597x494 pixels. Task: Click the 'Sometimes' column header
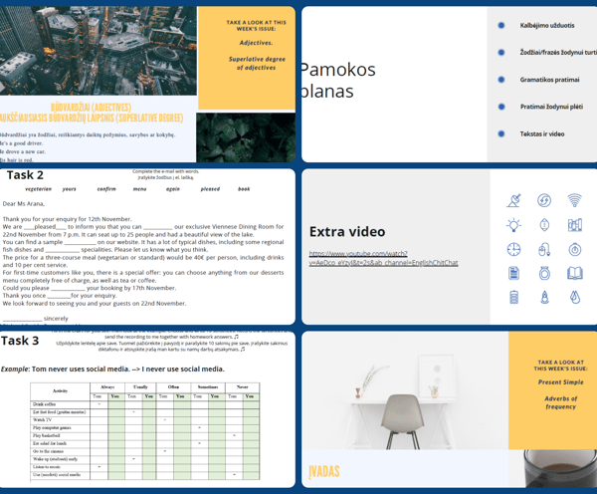(208, 387)
